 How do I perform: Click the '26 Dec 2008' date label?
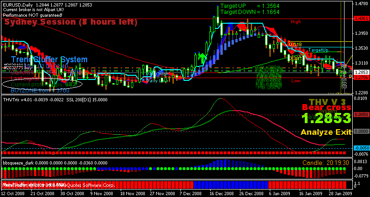pos(250,192)
